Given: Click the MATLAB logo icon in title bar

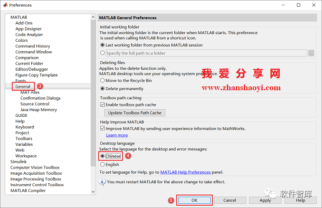Looking at the screenshot, I should click(x=5, y=5).
